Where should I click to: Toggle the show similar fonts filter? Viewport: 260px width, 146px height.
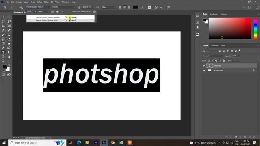tap(62, 12)
